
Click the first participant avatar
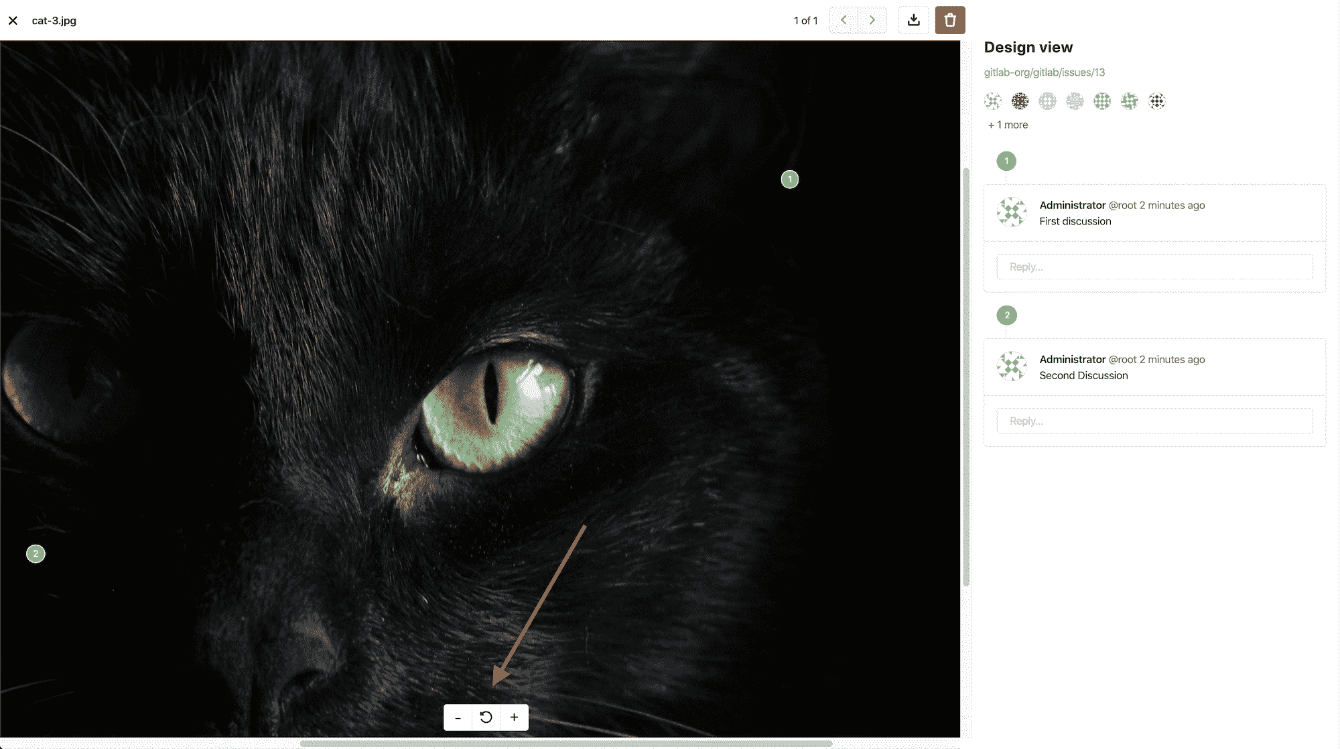pos(993,101)
